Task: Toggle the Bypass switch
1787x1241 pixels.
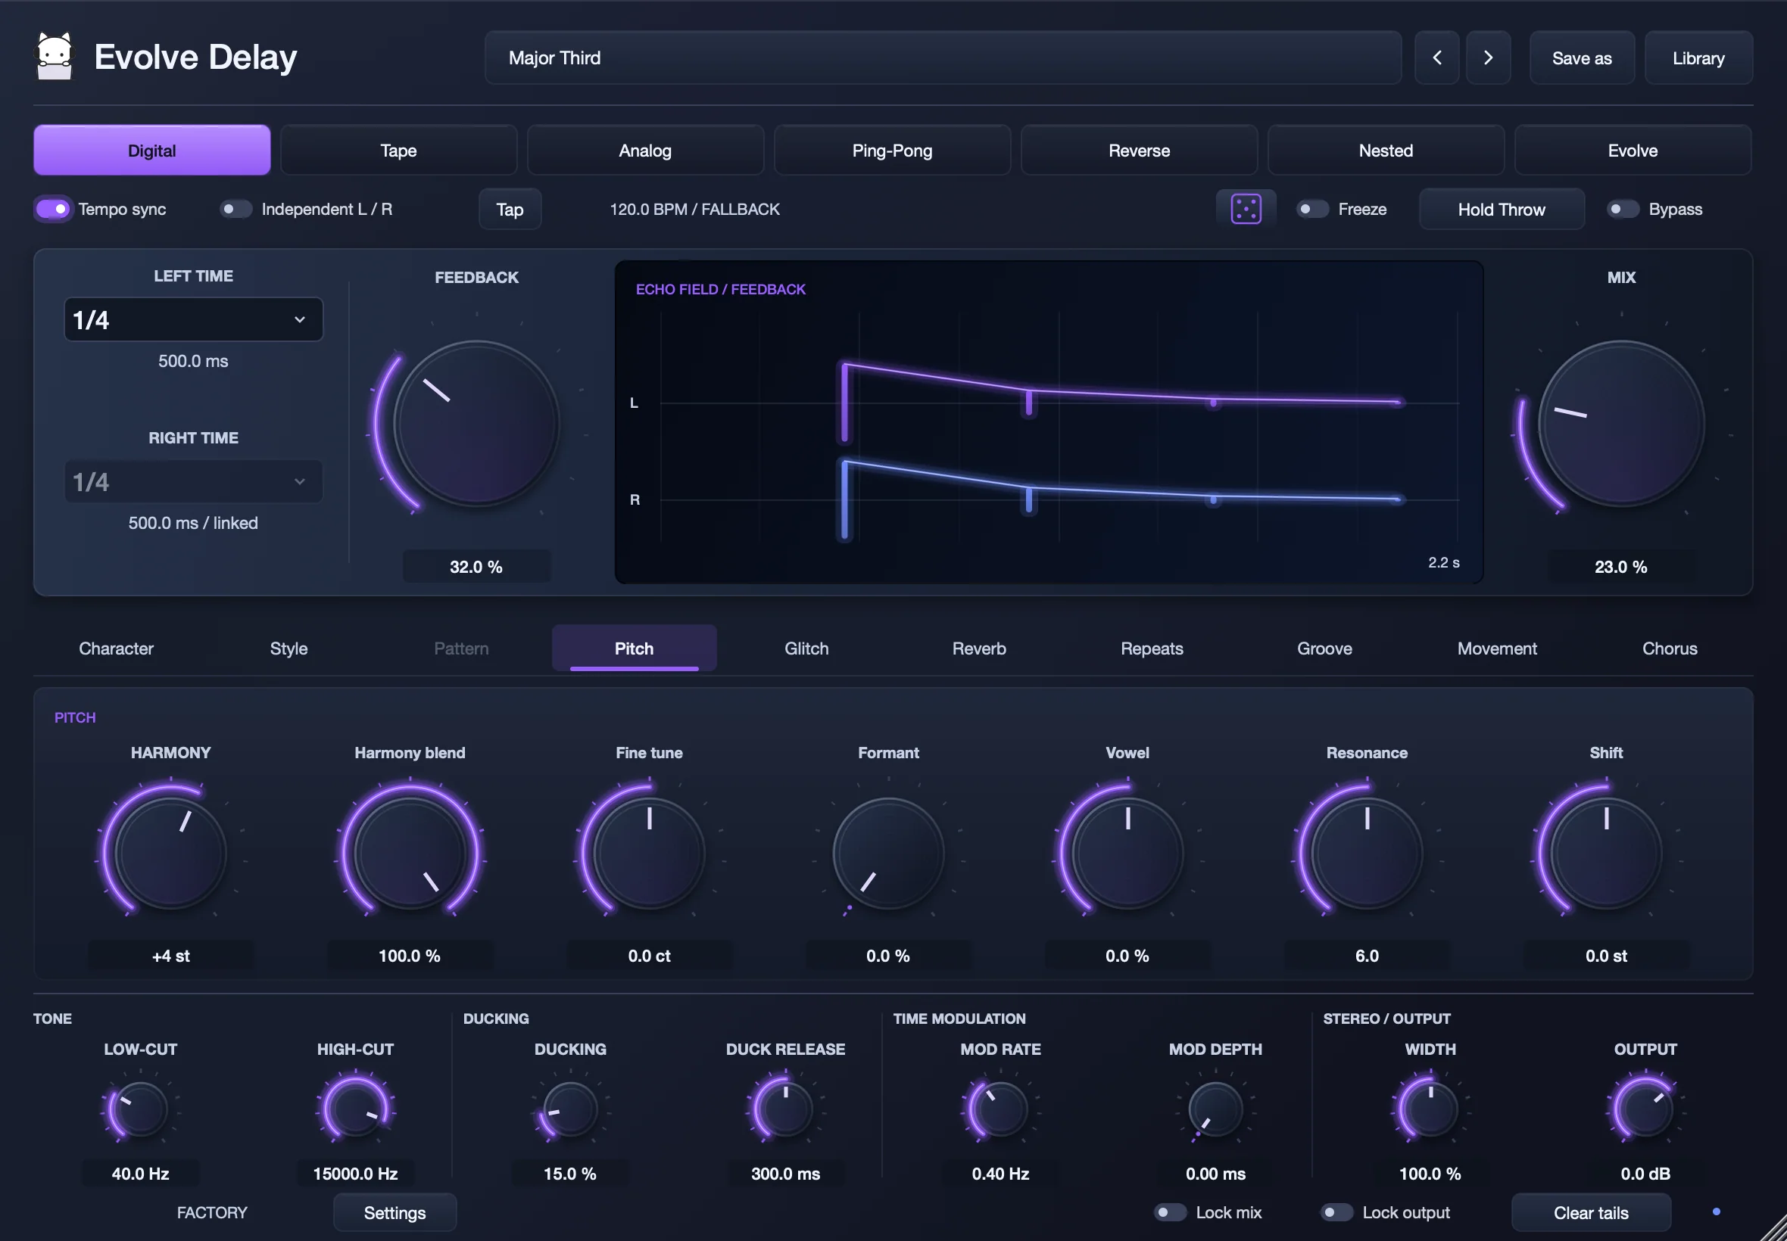Action: pyautogui.click(x=1622, y=209)
